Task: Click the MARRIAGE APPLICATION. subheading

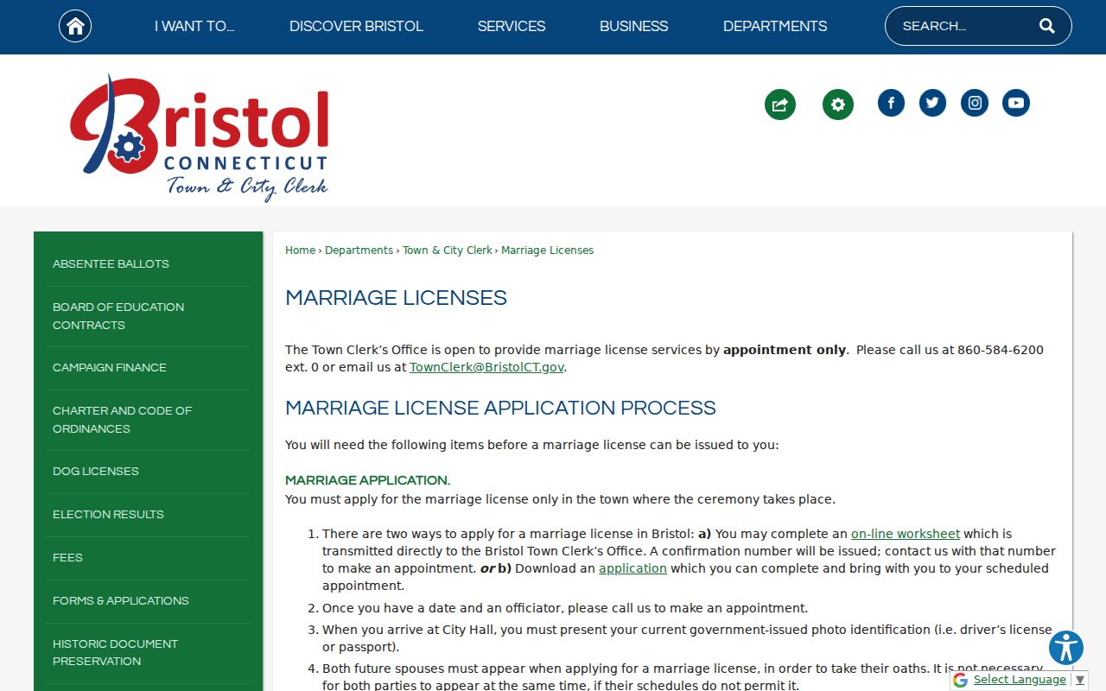Action: coord(367,480)
